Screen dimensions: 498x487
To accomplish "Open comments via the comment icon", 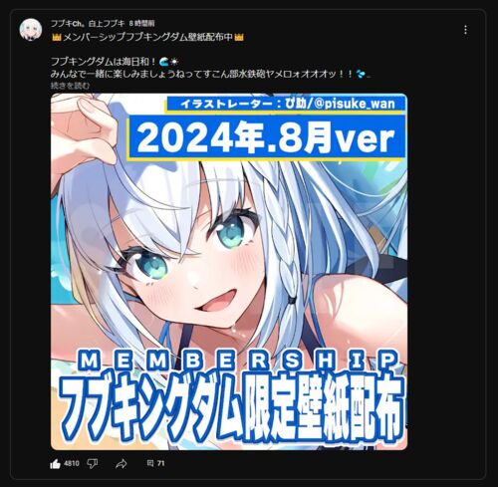I will tap(150, 463).
